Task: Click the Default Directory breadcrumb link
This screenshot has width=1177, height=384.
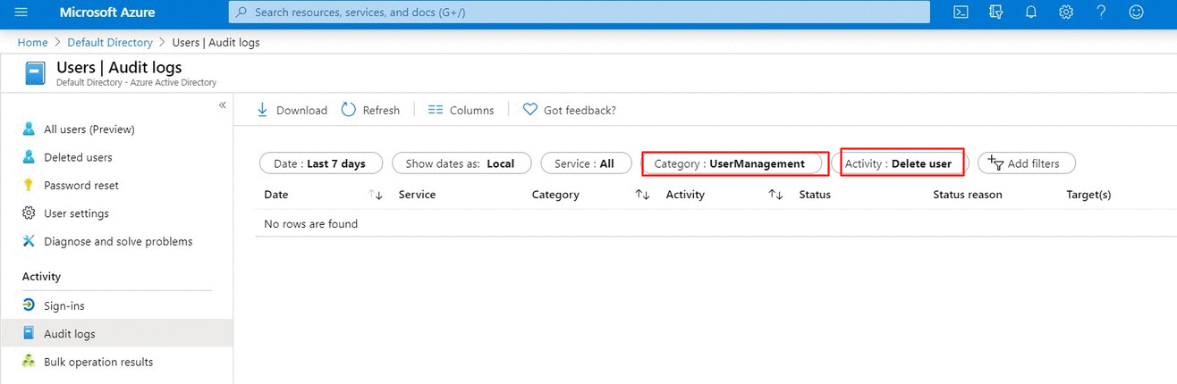Action: (x=110, y=42)
